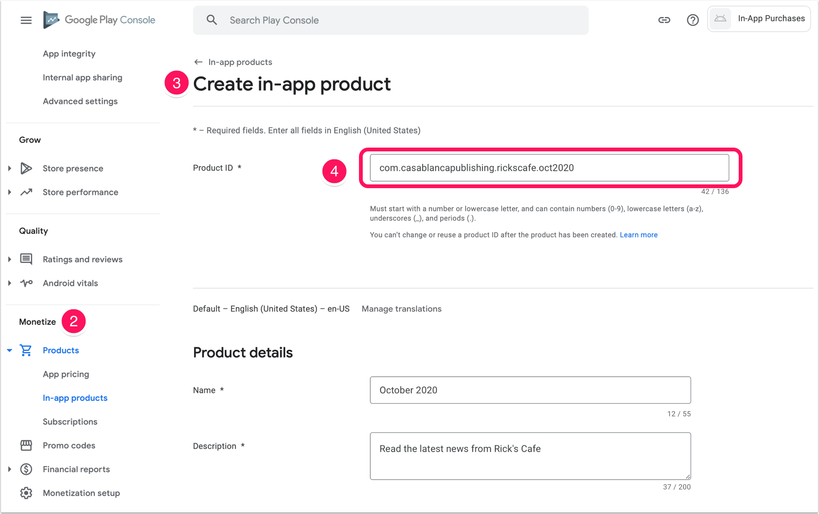The image size is (819, 514).
Task: Click the Learn more link
Action: coord(639,235)
